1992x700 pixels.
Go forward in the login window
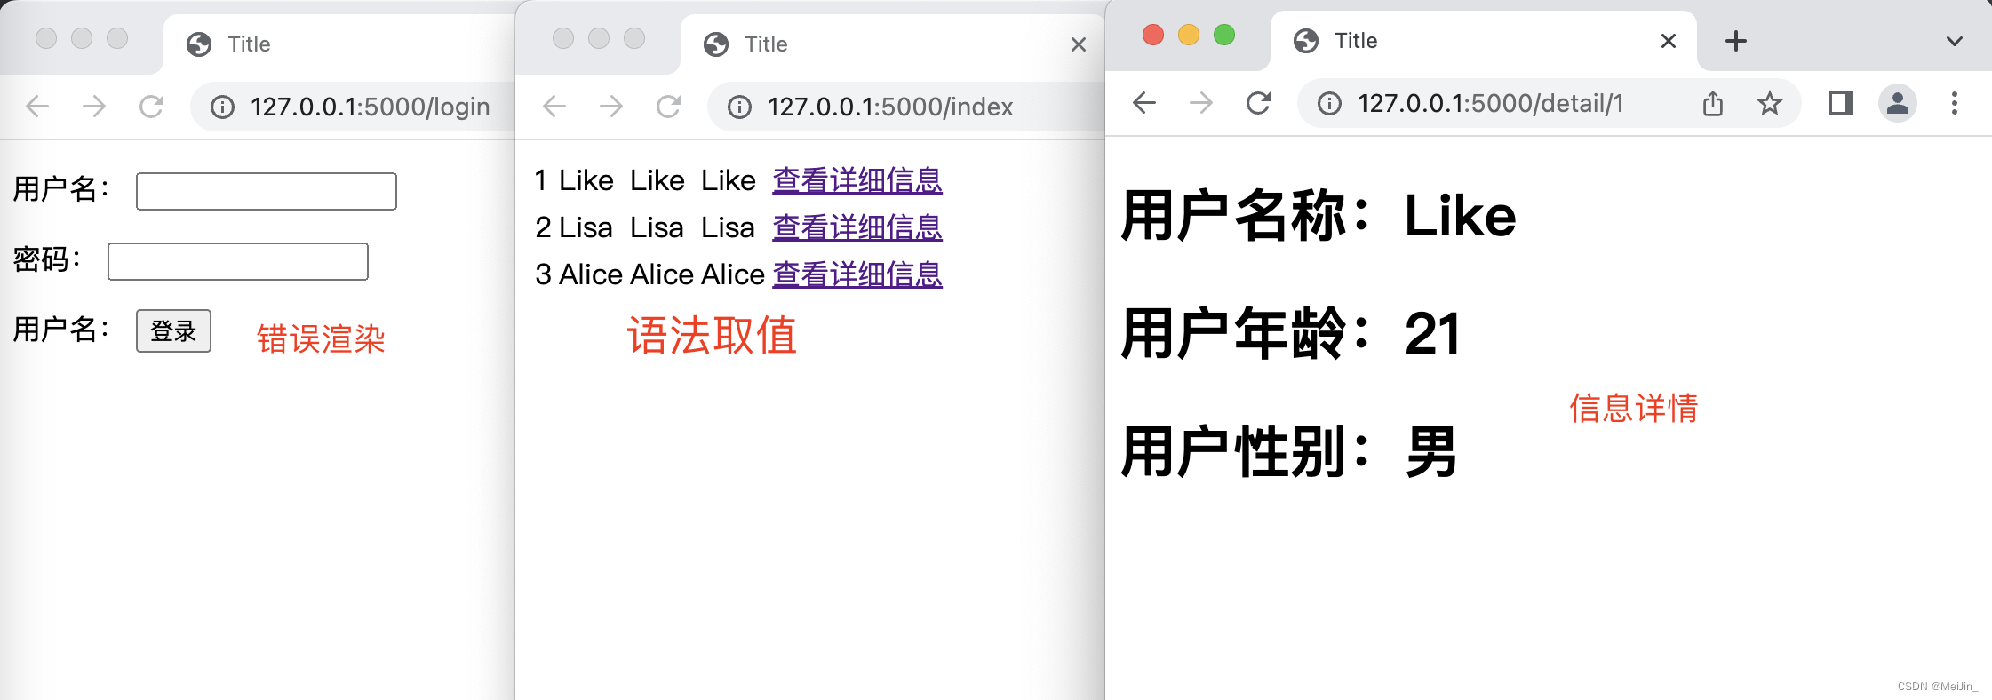(x=94, y=107)
